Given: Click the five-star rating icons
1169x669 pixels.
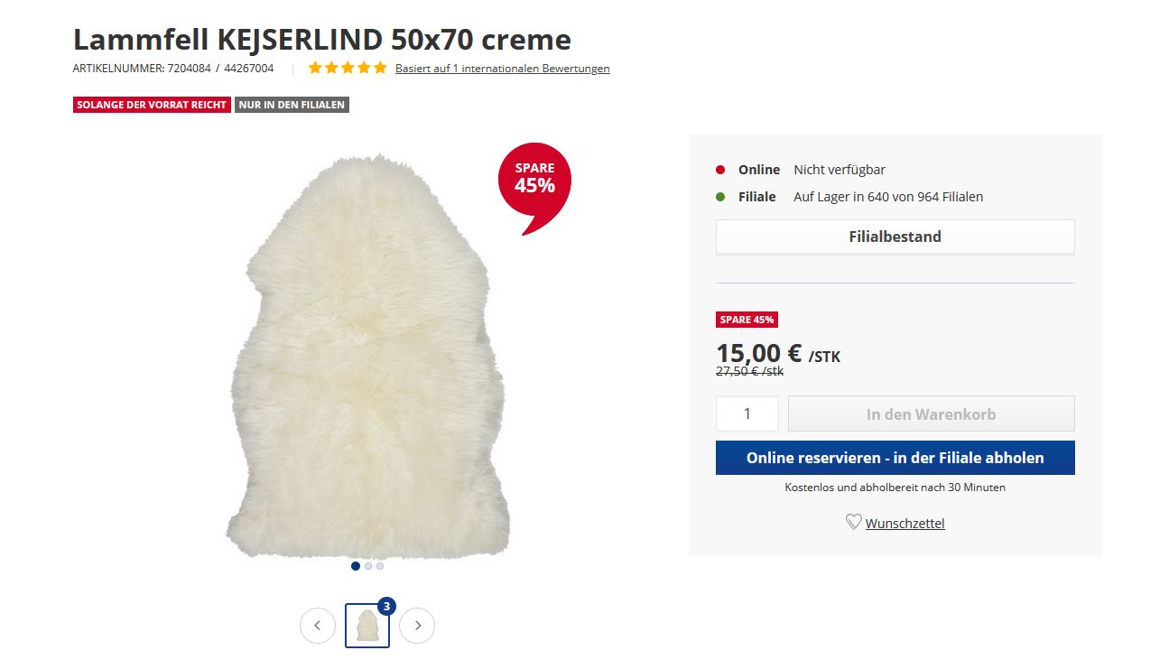Looking at the screenshot, I should (348, 68).
